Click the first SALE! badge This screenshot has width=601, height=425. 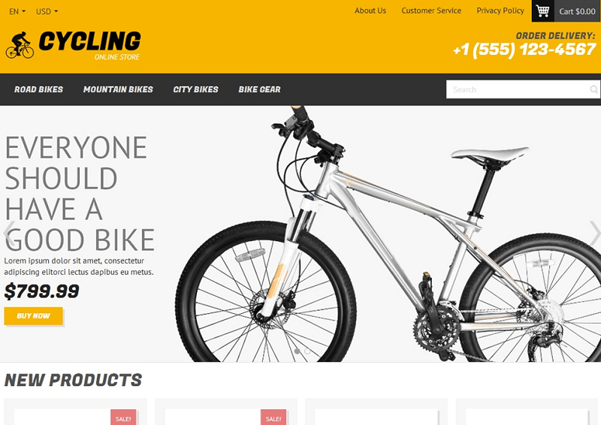123,417
